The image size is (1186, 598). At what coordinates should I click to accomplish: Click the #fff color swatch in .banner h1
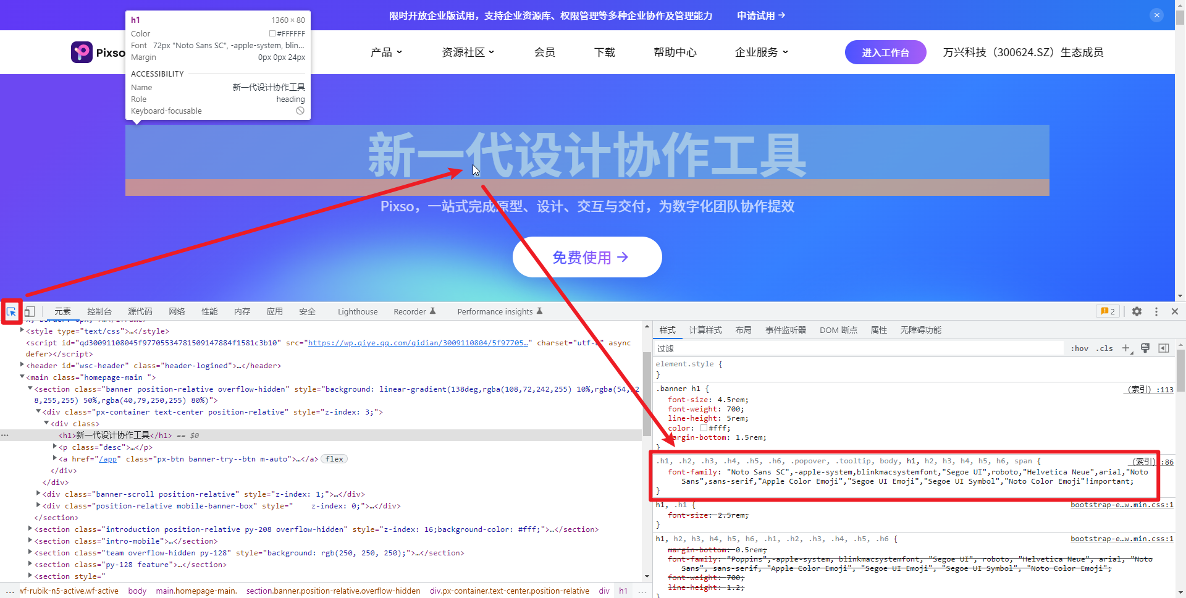coord(704,427)
